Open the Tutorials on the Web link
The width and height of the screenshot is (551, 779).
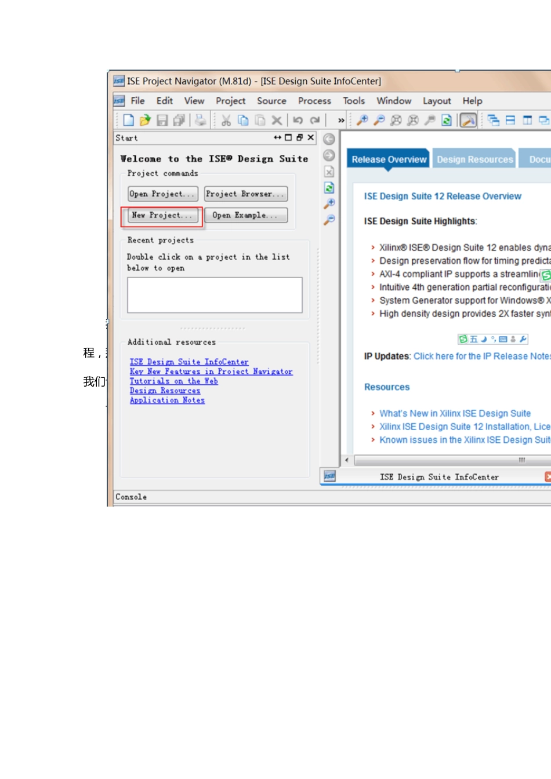[174, 381]
